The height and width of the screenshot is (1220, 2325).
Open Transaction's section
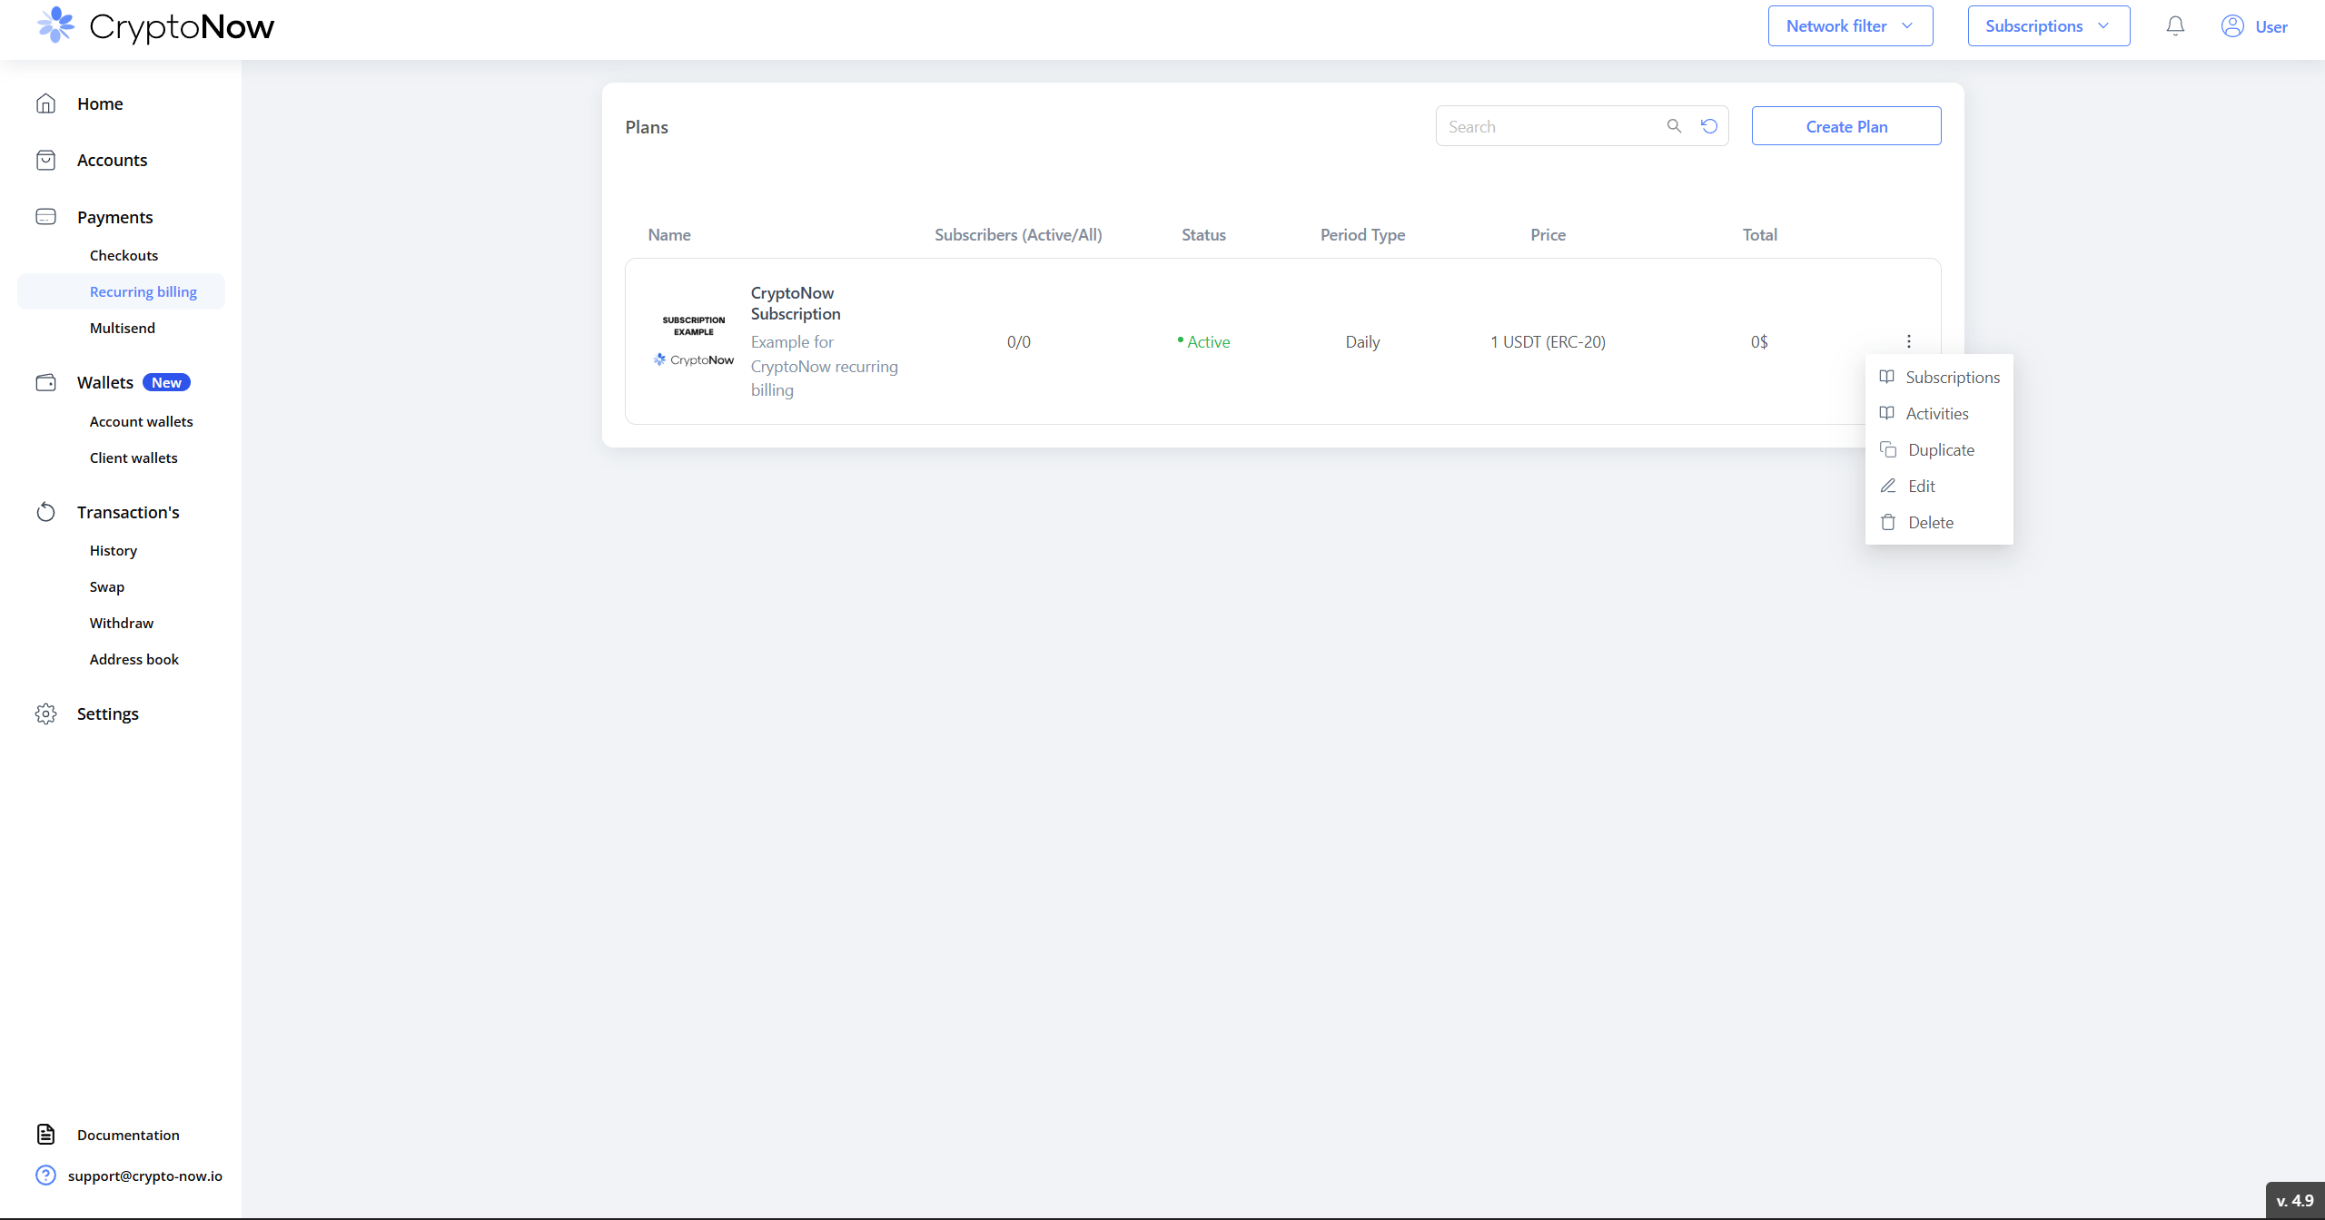(x=128, y=512)
